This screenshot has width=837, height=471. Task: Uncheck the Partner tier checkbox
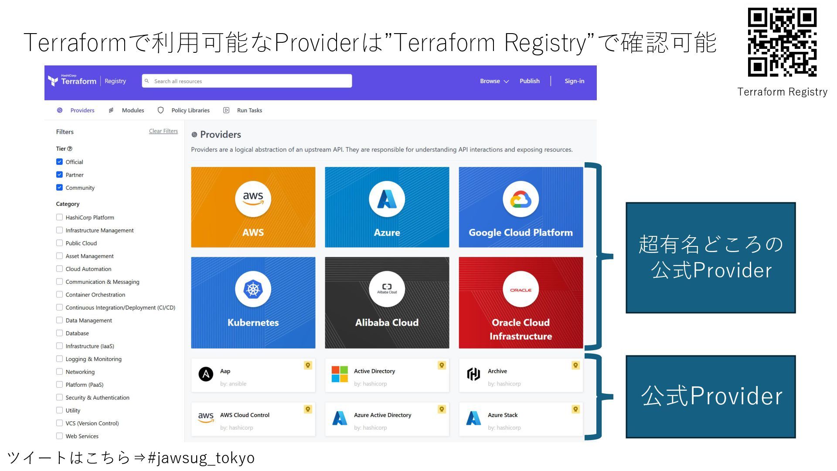pos(59,175)
